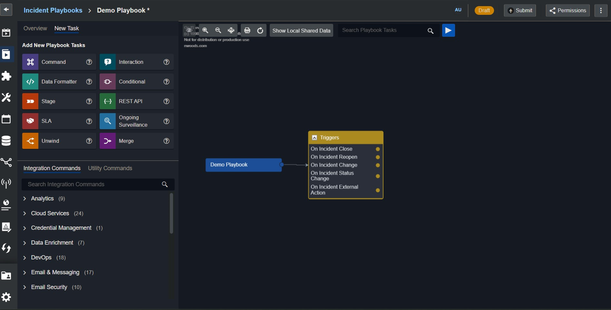Screen dimensions: 611x310
Task: Open help for Command task
Action: tap(89, 62)
